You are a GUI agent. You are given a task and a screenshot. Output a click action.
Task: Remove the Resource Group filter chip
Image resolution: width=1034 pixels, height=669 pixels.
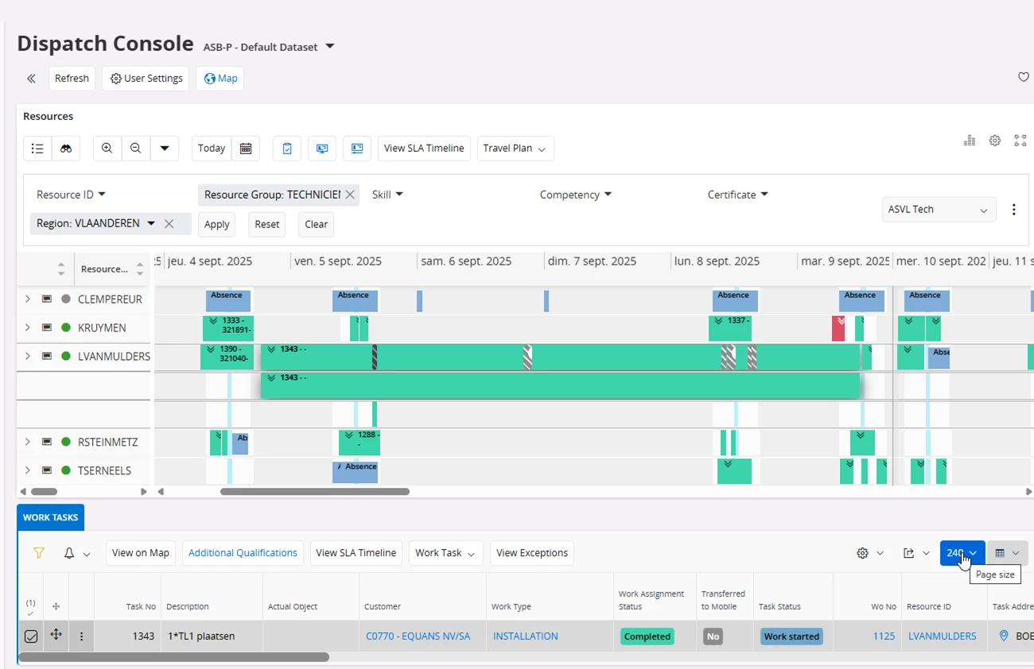350,195
